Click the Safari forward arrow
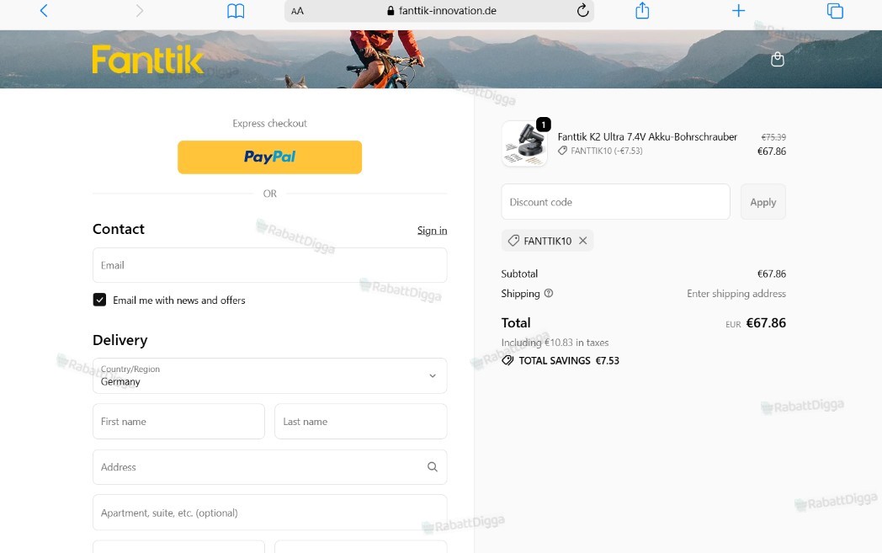The image size is (882, 553). [140, 11]
